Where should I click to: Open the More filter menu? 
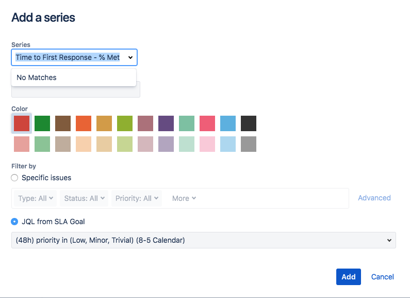[x=184, y=198]
